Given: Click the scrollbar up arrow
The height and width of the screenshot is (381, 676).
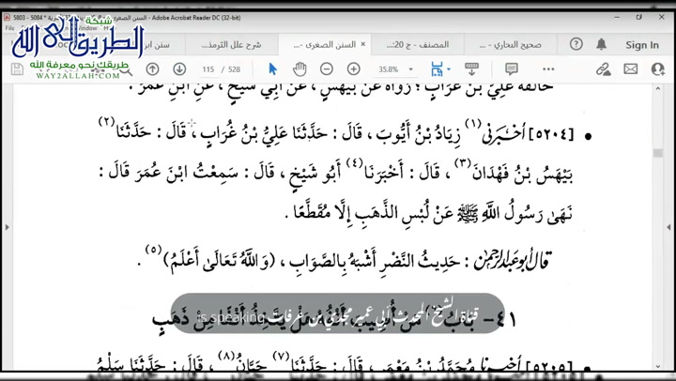Looking at the screenshot, I should click(657, 88).
